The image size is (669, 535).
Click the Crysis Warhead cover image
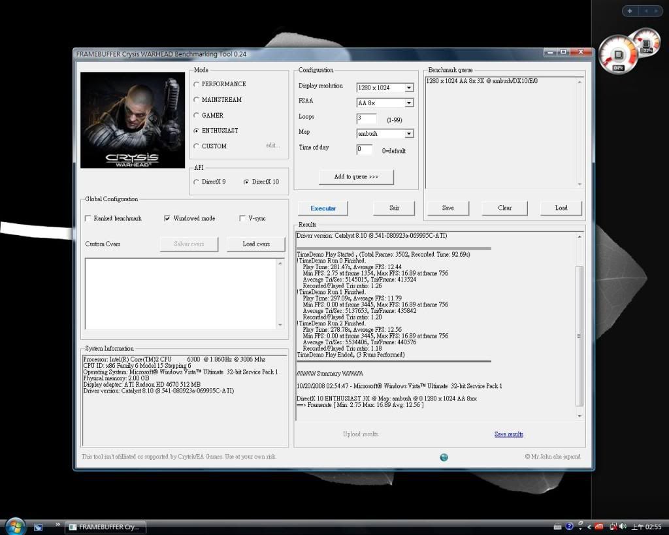tap(133, 120)
